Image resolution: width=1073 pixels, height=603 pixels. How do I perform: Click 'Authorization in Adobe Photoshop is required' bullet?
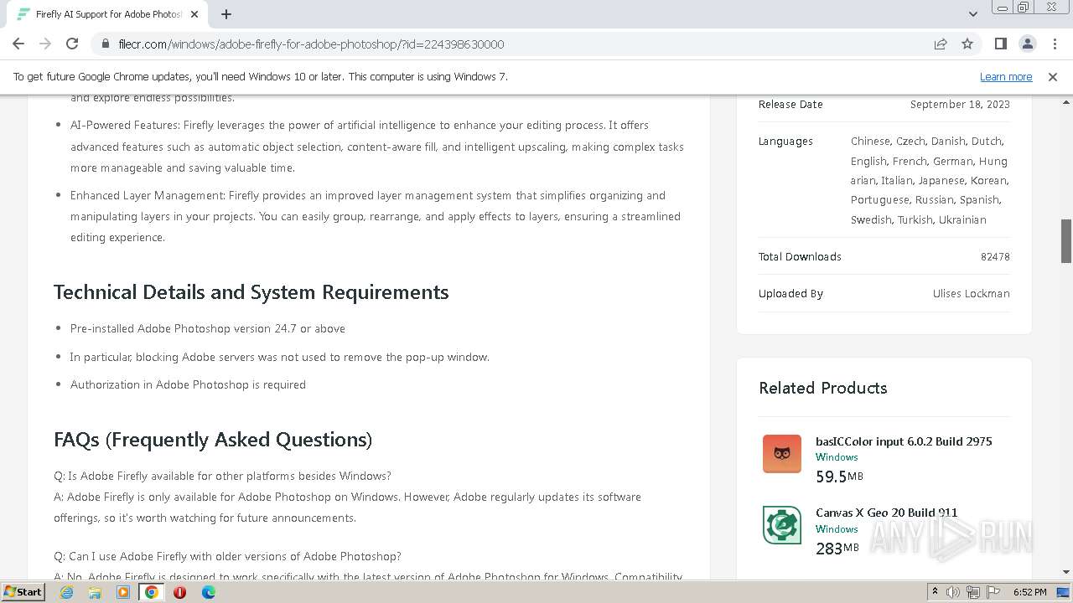click(188, 384)
